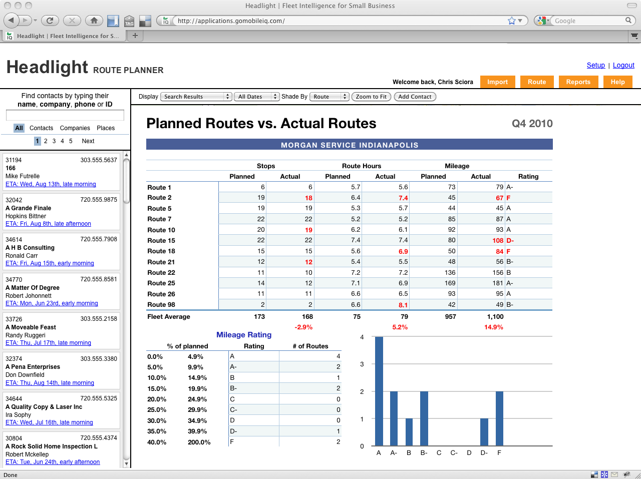Open the Setup link

pyautogui.click(x=596, y=65)
